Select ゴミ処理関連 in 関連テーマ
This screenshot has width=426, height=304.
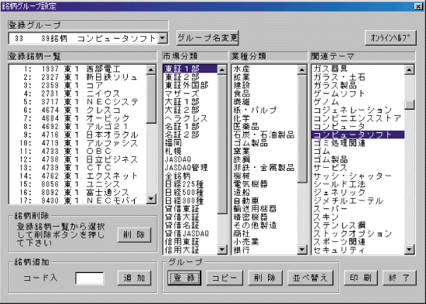358,143
